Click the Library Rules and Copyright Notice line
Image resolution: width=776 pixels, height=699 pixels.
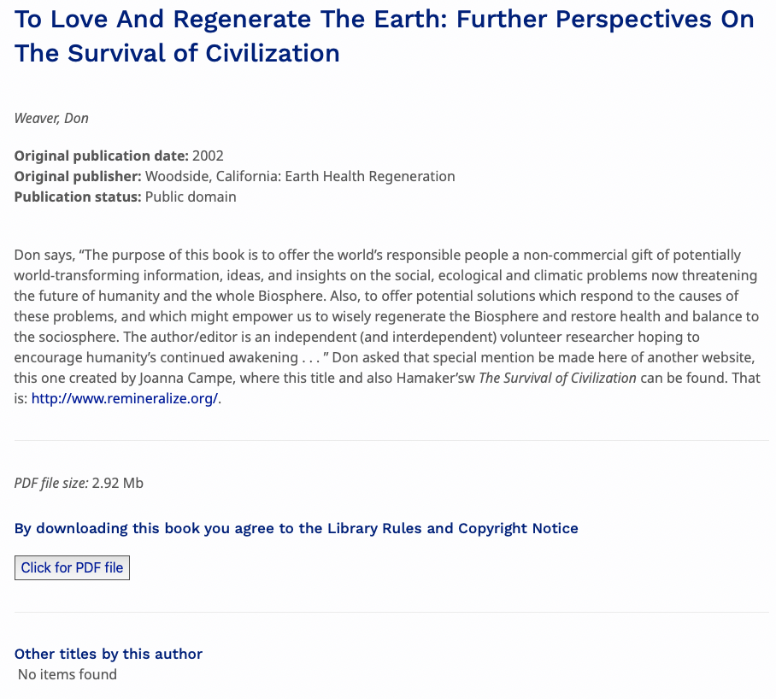(296, 528)
